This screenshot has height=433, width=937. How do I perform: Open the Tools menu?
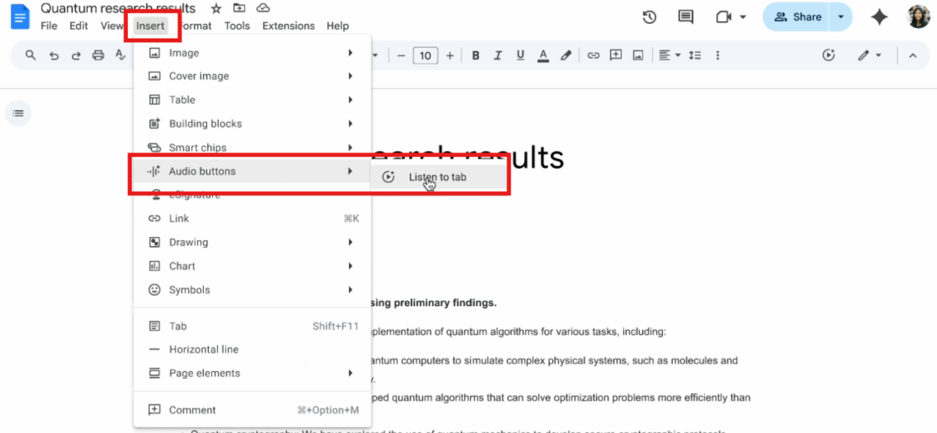click(237, 26)
